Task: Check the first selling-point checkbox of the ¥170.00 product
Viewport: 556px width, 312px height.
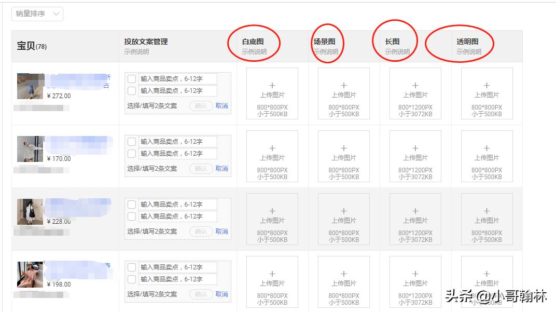Action: [131, 142]
